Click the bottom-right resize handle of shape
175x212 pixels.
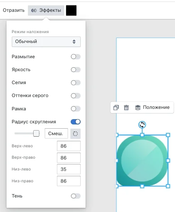pyautogui.click(x=168, y=186)
